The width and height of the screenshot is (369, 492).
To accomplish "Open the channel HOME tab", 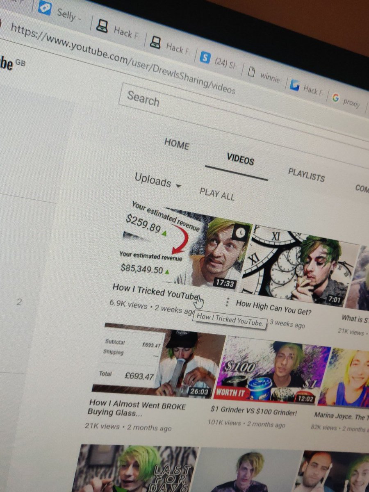I will tap(177, 144).
